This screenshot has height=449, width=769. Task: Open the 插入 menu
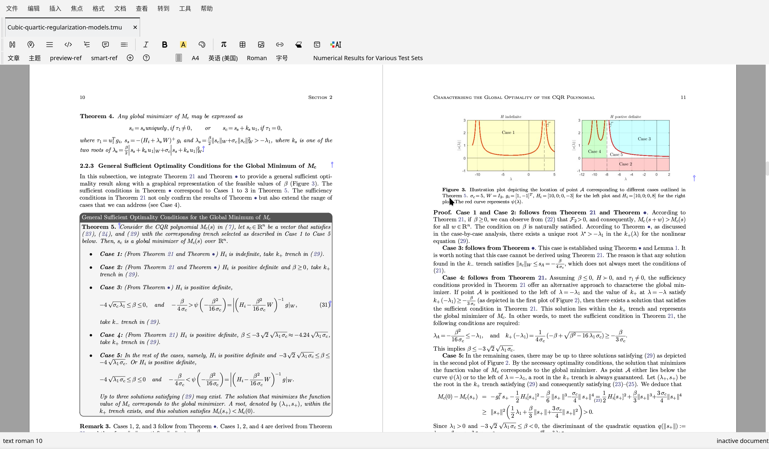pos(55,8)
